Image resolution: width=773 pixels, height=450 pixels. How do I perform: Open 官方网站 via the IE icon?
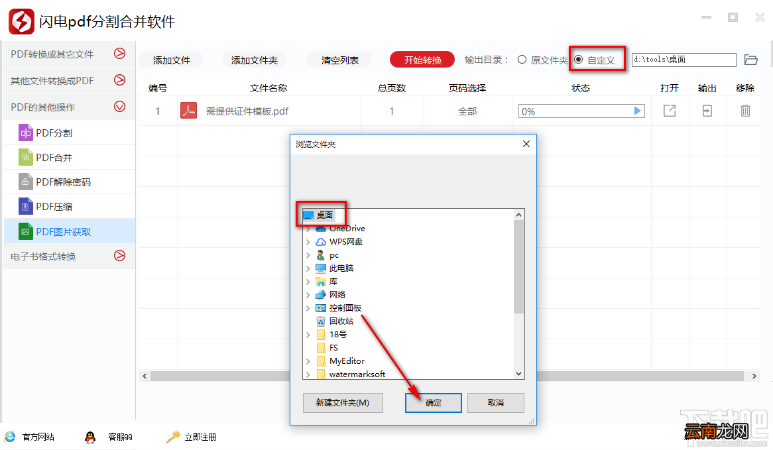point(10,437)
